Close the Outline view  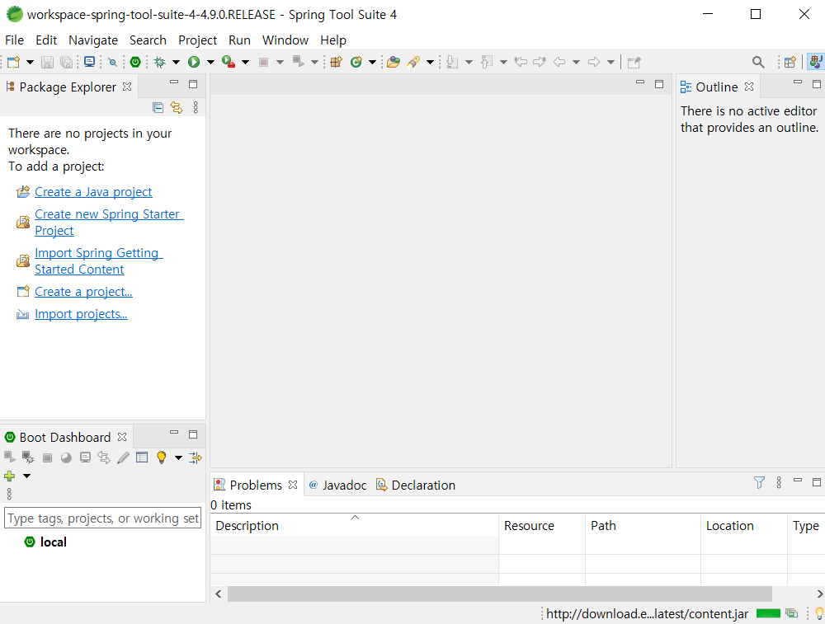[749, 87]
